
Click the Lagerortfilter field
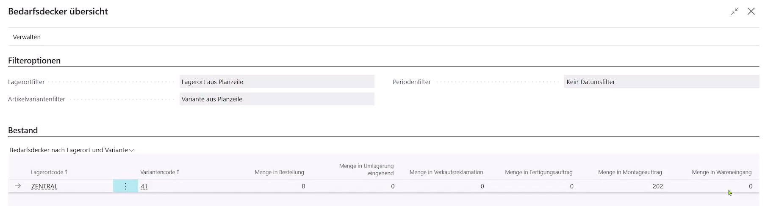click(277, 82)
